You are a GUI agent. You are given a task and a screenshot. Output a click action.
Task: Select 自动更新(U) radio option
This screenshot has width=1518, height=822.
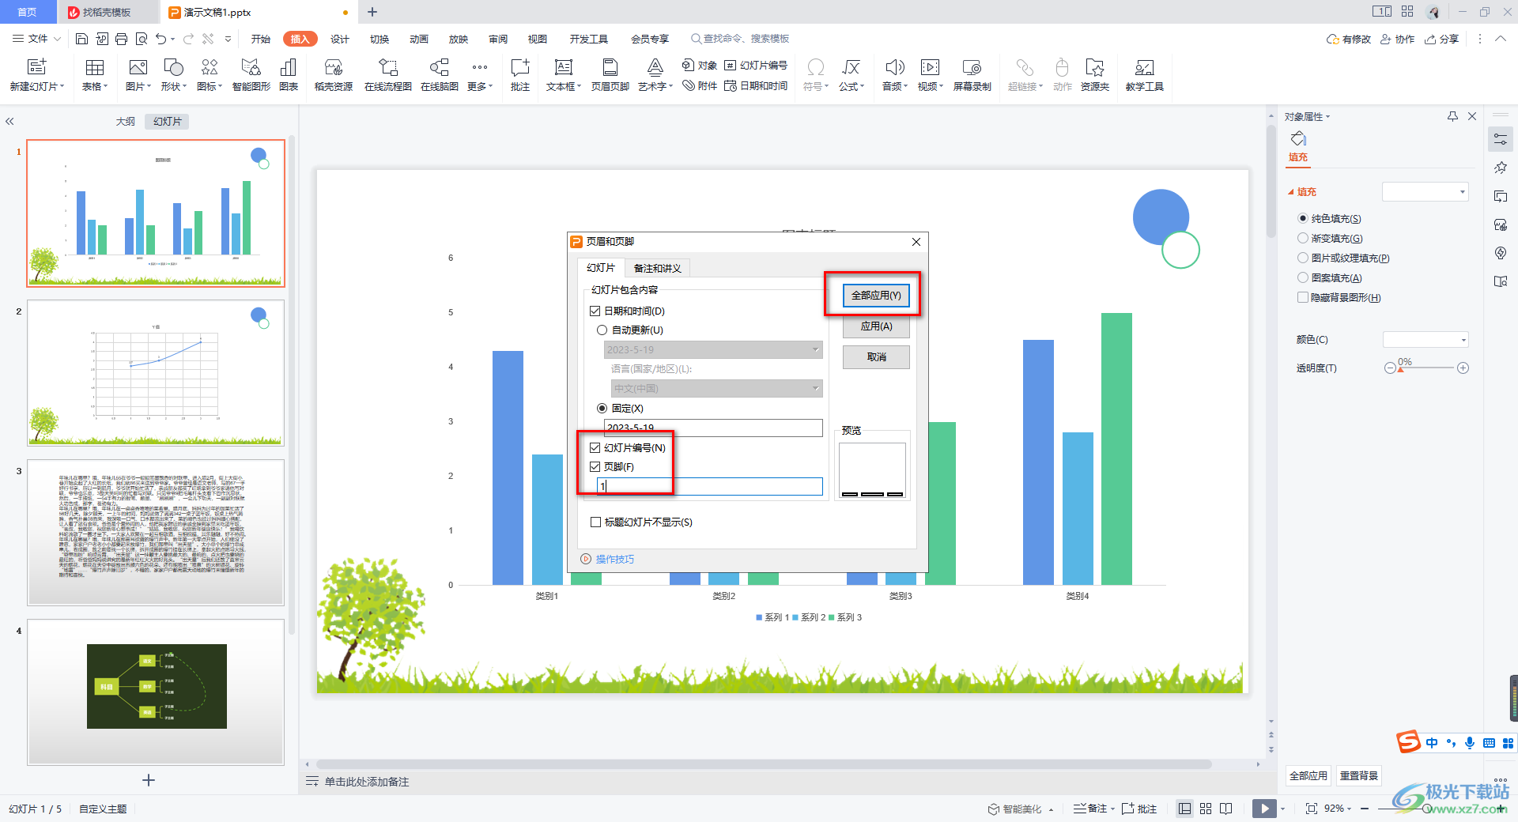602,330
